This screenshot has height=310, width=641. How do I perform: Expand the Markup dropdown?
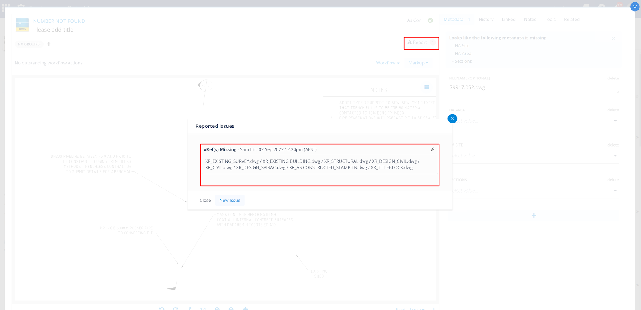point(418,63)
